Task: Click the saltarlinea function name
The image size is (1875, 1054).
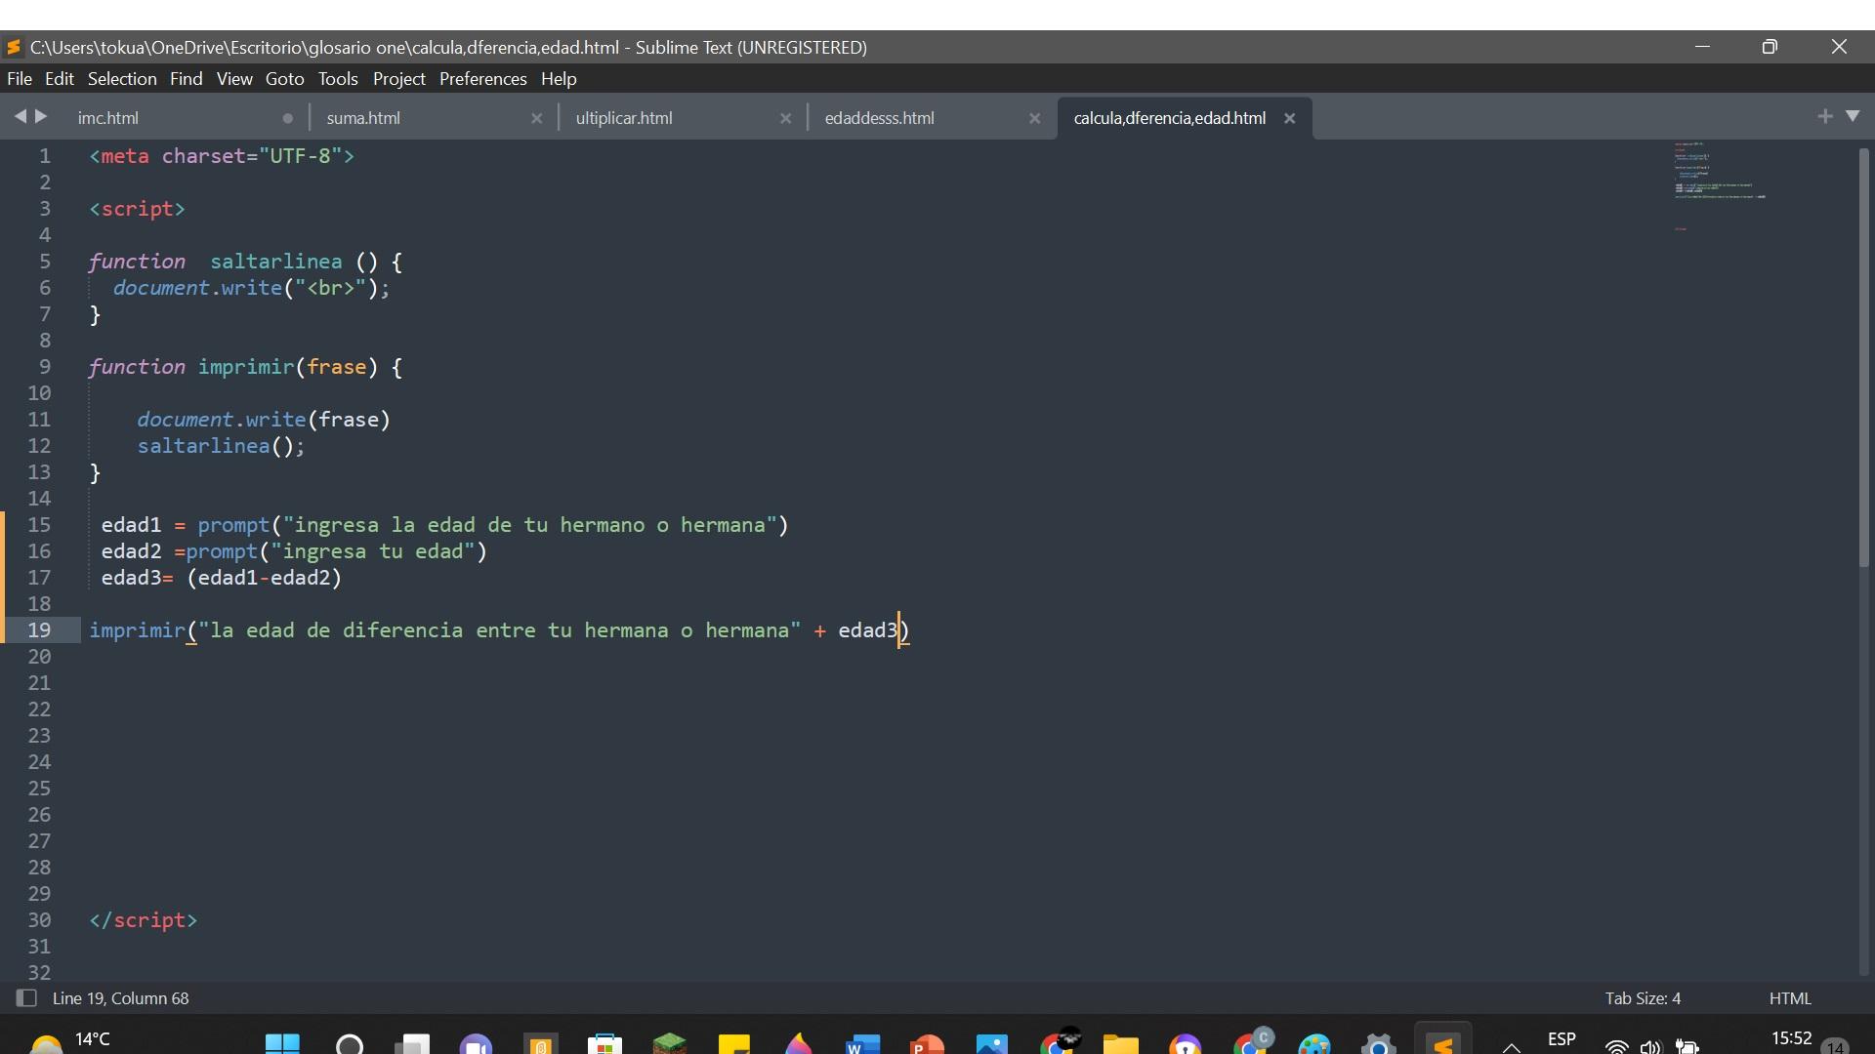Action: pyautogui.click(x=276, y=262)
